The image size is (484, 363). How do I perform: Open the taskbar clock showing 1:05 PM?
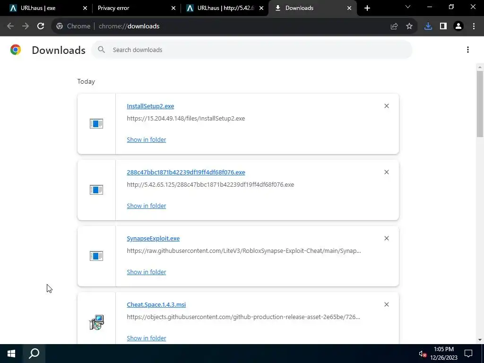[x=443, y=354]
